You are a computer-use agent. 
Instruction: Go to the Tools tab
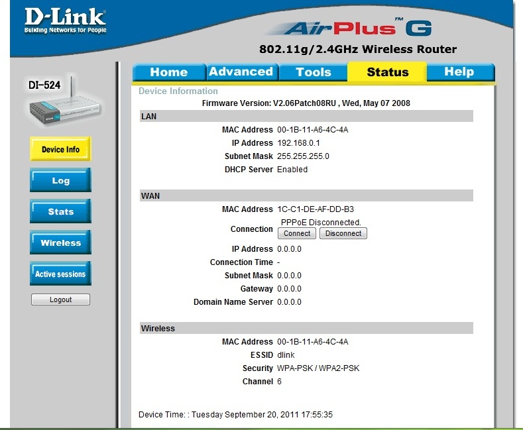coord(313,72)
